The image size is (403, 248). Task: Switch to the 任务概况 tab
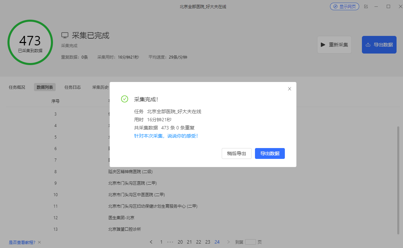pyautogui.click(x=17, y=87)
